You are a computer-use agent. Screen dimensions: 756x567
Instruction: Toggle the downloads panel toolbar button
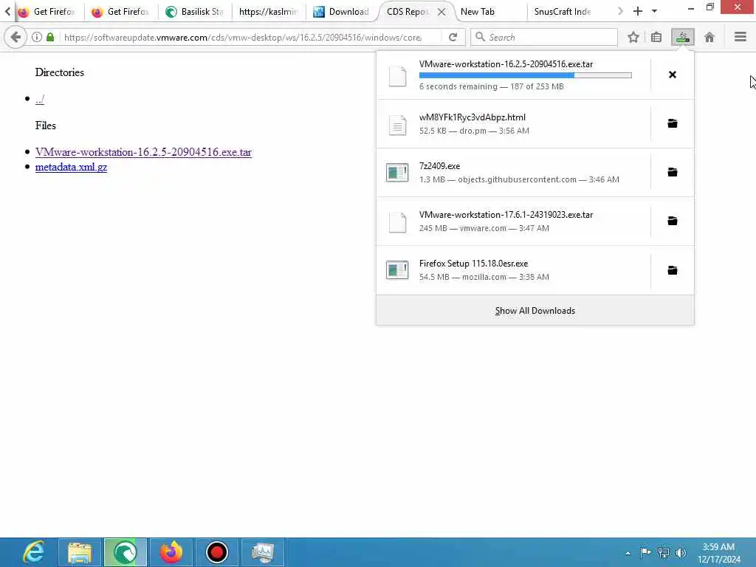683,37
